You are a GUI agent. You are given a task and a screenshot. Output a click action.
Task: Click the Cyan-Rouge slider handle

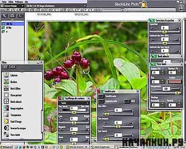coord(74,123)
